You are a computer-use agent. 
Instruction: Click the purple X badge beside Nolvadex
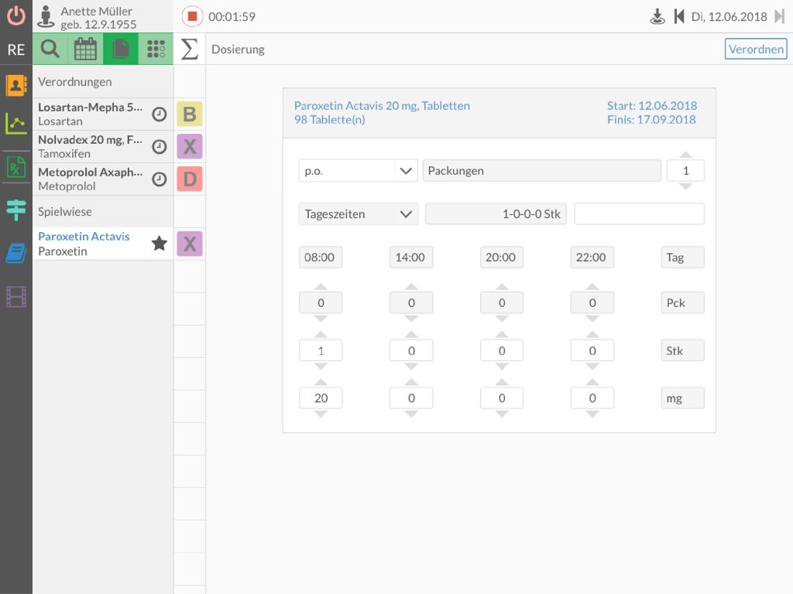190,146
